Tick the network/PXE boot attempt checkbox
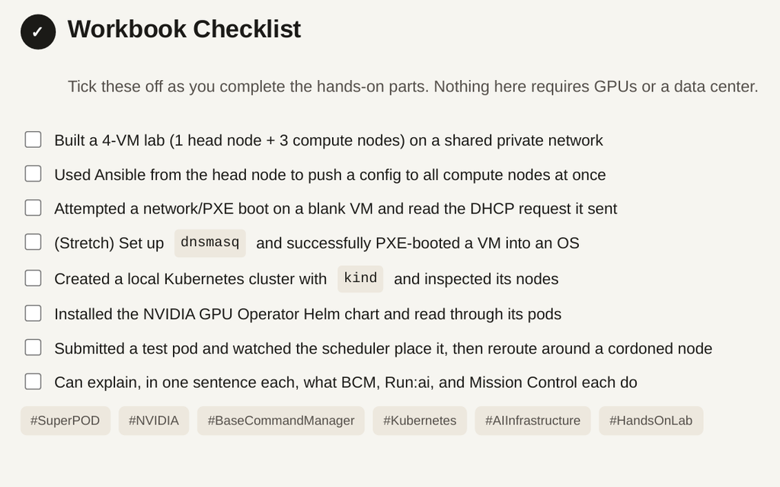 [x=34, y=207]
